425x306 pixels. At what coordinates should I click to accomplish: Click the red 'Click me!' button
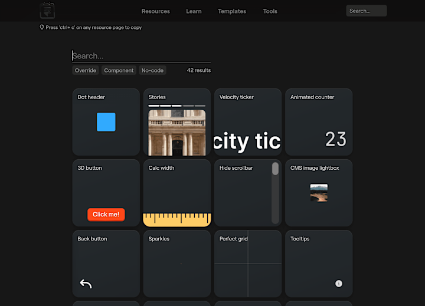[x=106, y=215]
